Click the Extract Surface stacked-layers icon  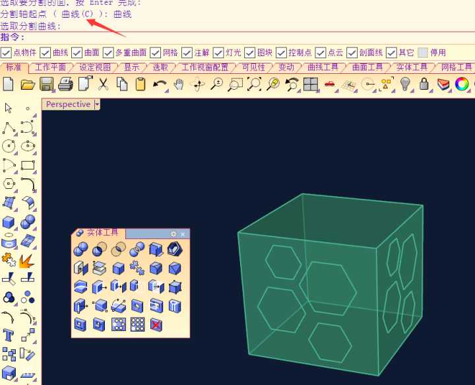(100, 268)
